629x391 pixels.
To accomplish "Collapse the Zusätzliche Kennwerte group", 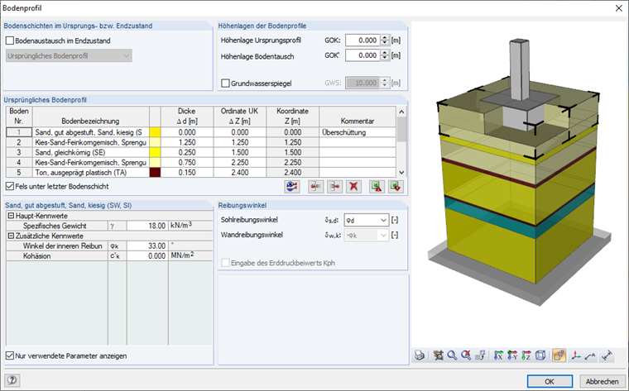I will 11,236.
